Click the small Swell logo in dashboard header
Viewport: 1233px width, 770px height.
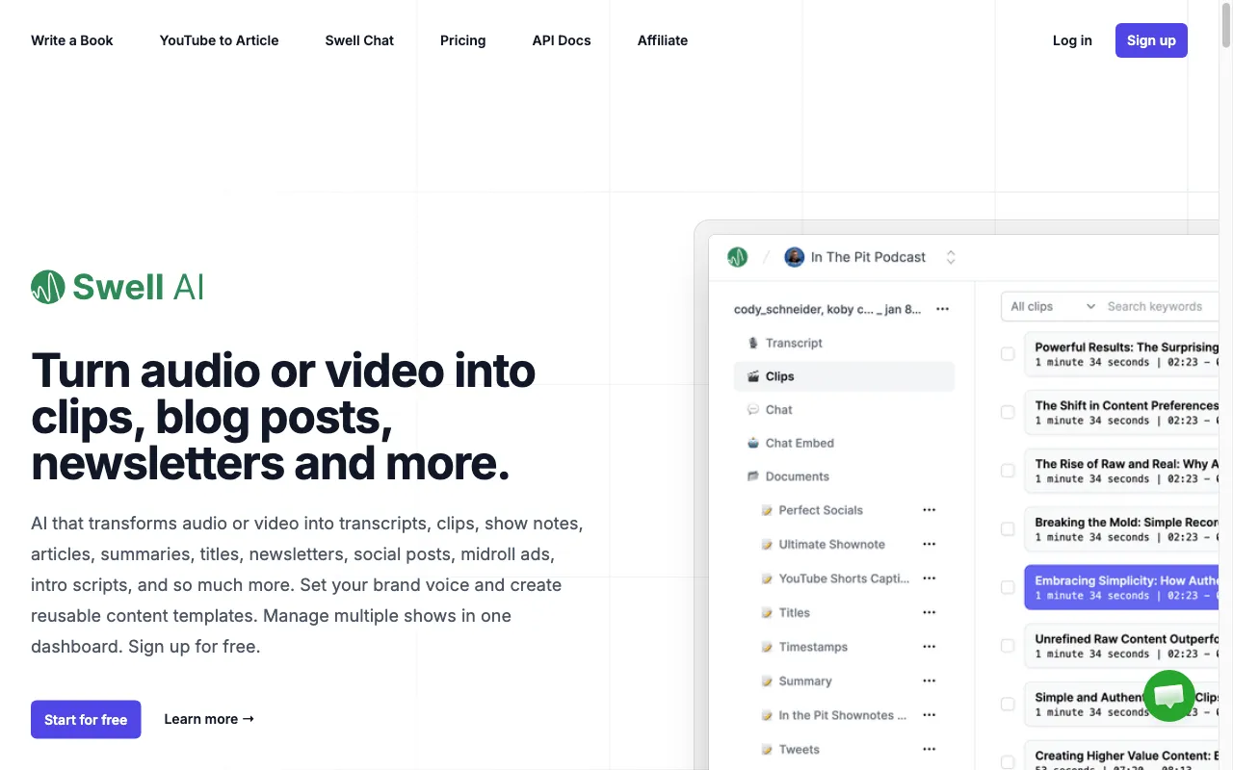point(737,257)
